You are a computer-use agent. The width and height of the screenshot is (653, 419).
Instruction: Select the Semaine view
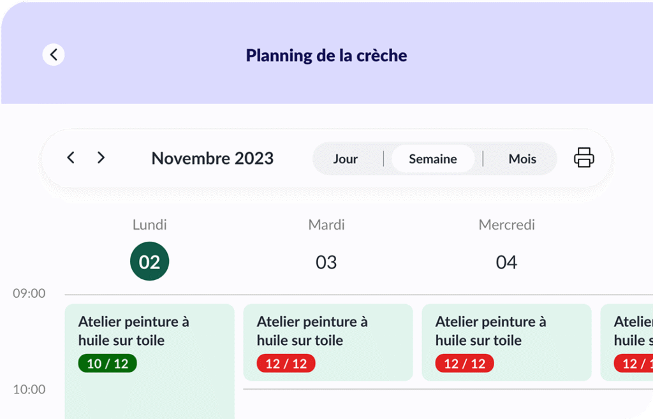433,159
